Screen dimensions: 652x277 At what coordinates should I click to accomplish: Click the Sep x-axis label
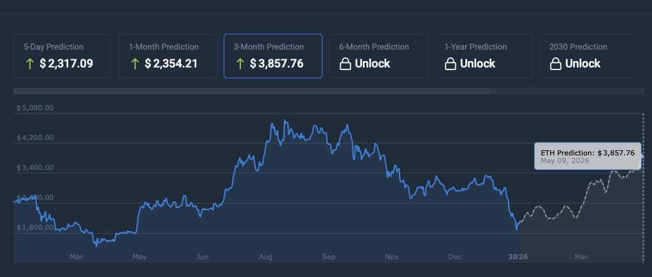point(328,257)
